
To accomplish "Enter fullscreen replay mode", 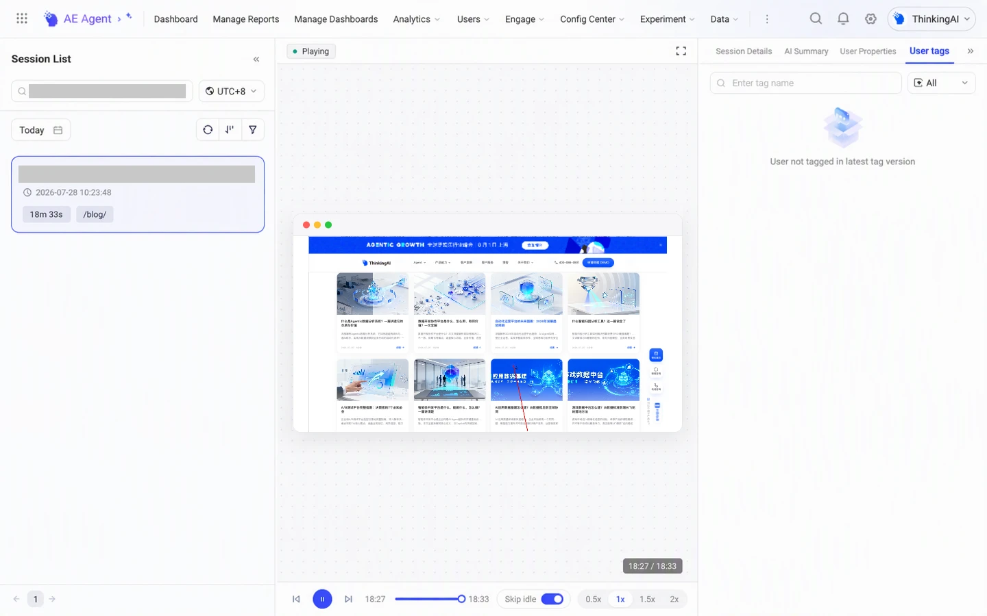I will [x=681, y=51].
